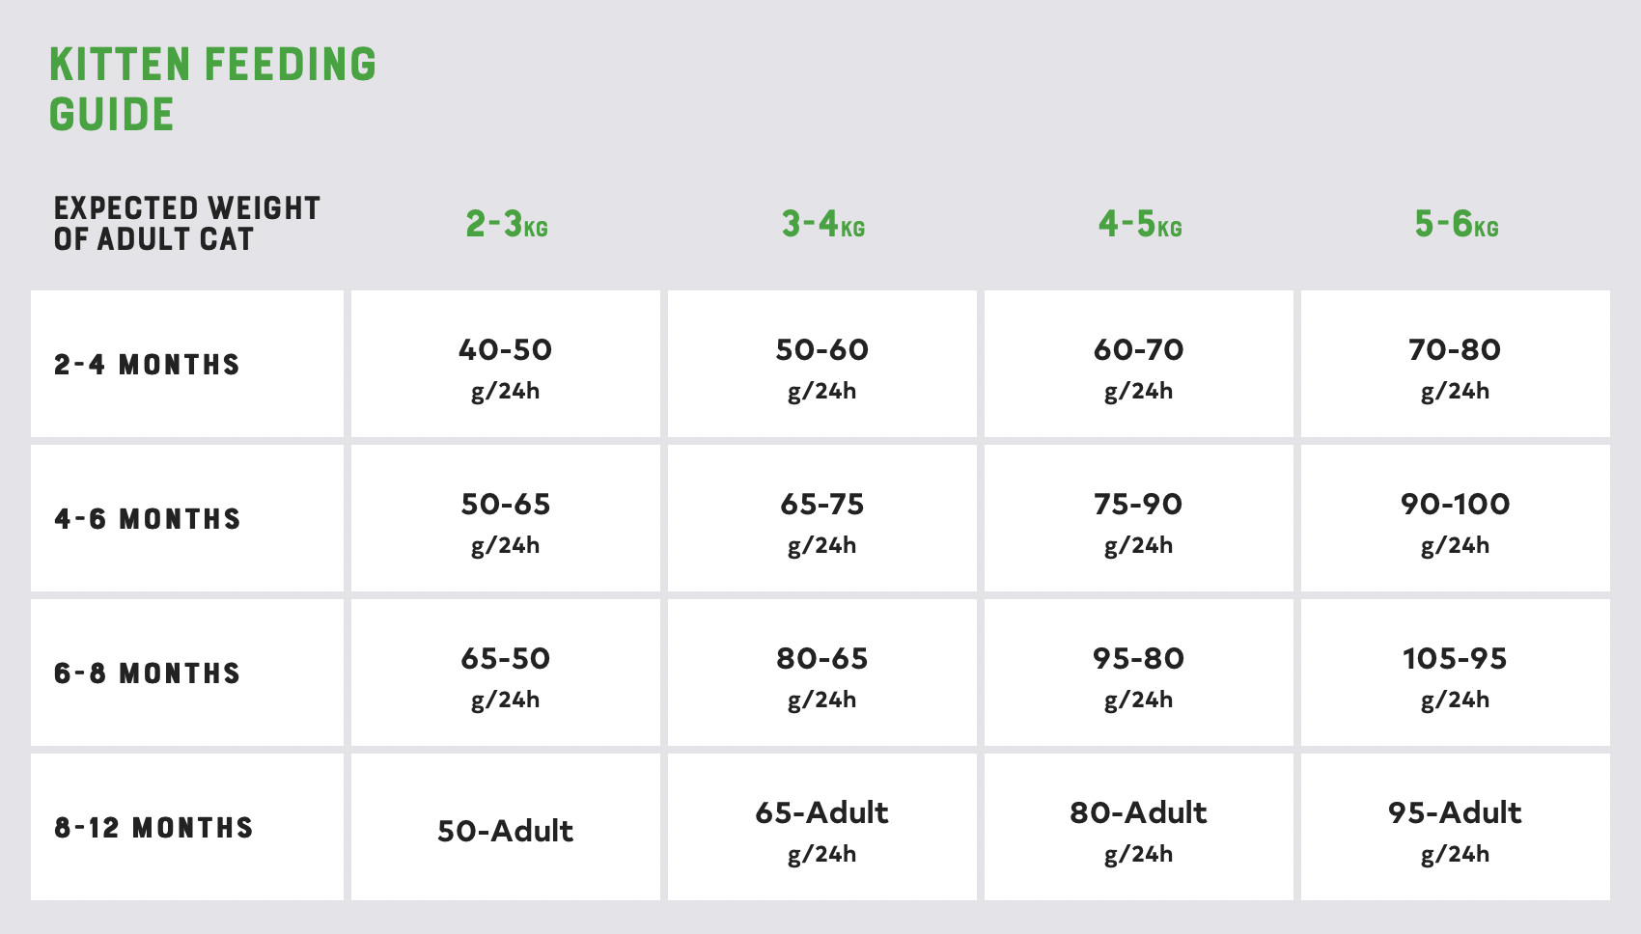Select the 50-Adult cell
This screenshot has width=1641, height=934.
pyautogui.click(x=506, y=827)
